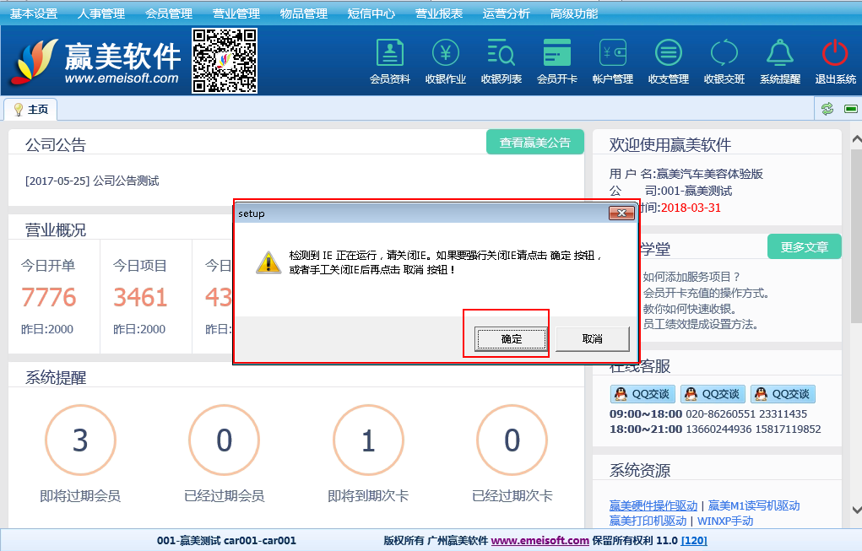Open 收银作业 cashier operation icon
Image resolution: width=862 pixels, height=551 pixels.
click(x=445, y=54)
